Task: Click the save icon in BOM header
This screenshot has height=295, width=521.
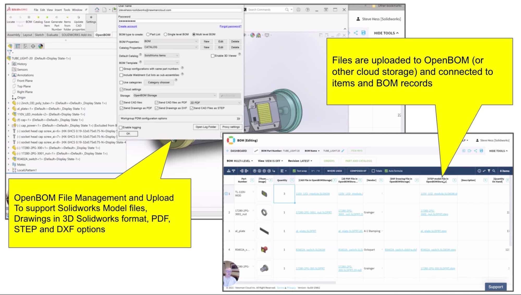Action: (481, 151)
